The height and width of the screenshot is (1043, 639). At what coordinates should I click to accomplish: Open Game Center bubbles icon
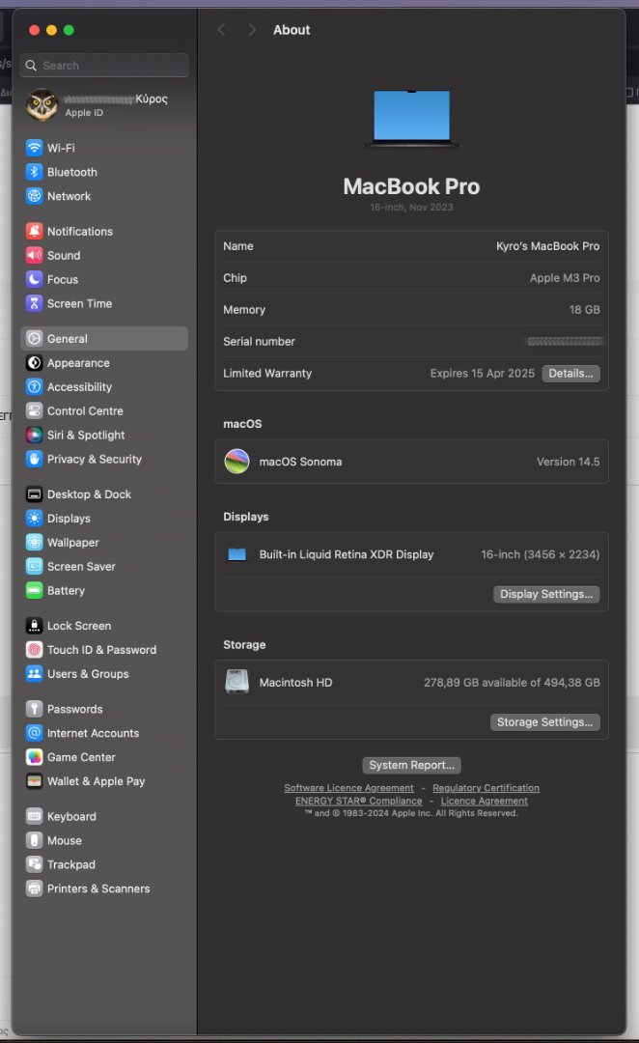(34, 757)
